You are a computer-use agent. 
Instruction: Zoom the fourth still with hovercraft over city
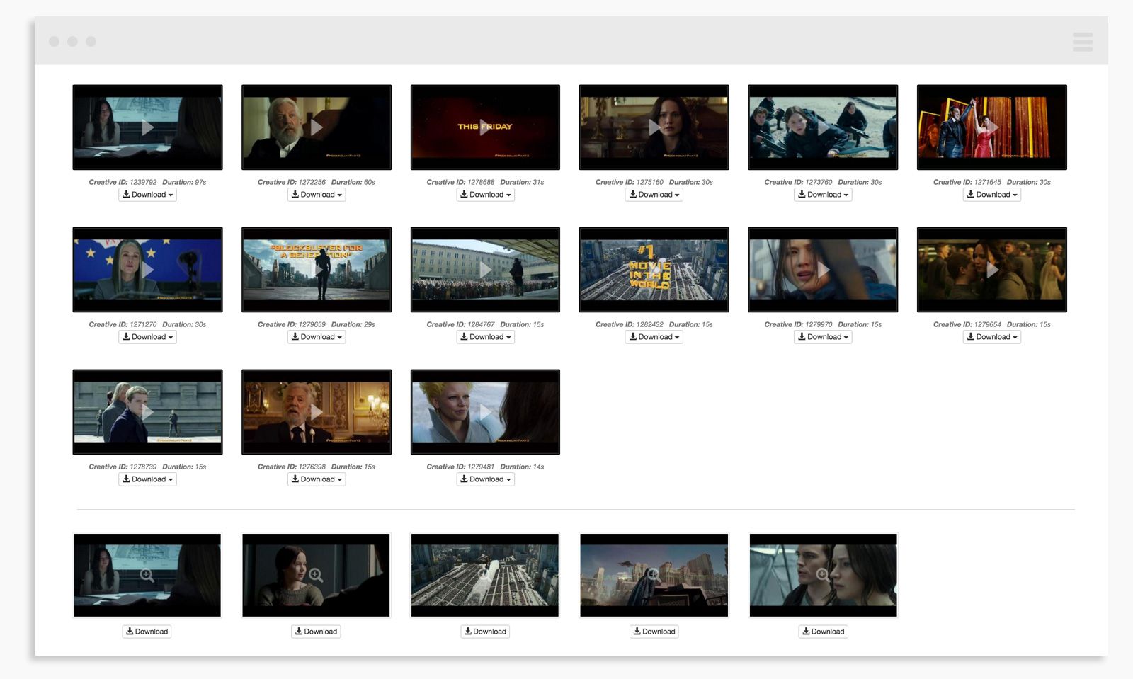point(654,575)
